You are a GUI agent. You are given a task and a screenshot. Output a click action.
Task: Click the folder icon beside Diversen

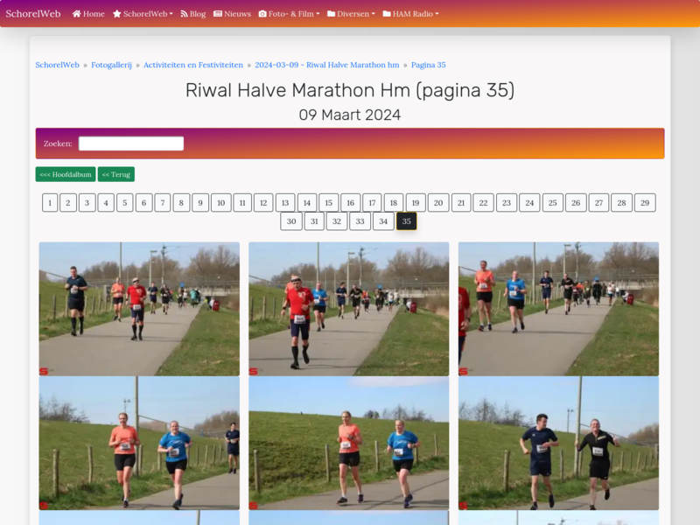[332, 14]
